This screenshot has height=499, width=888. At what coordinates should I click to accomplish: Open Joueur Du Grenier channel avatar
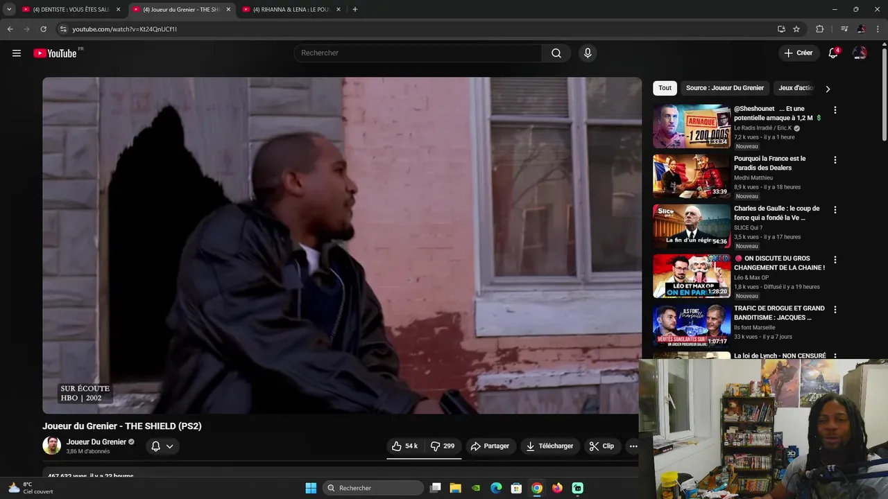tap(51, 446)
